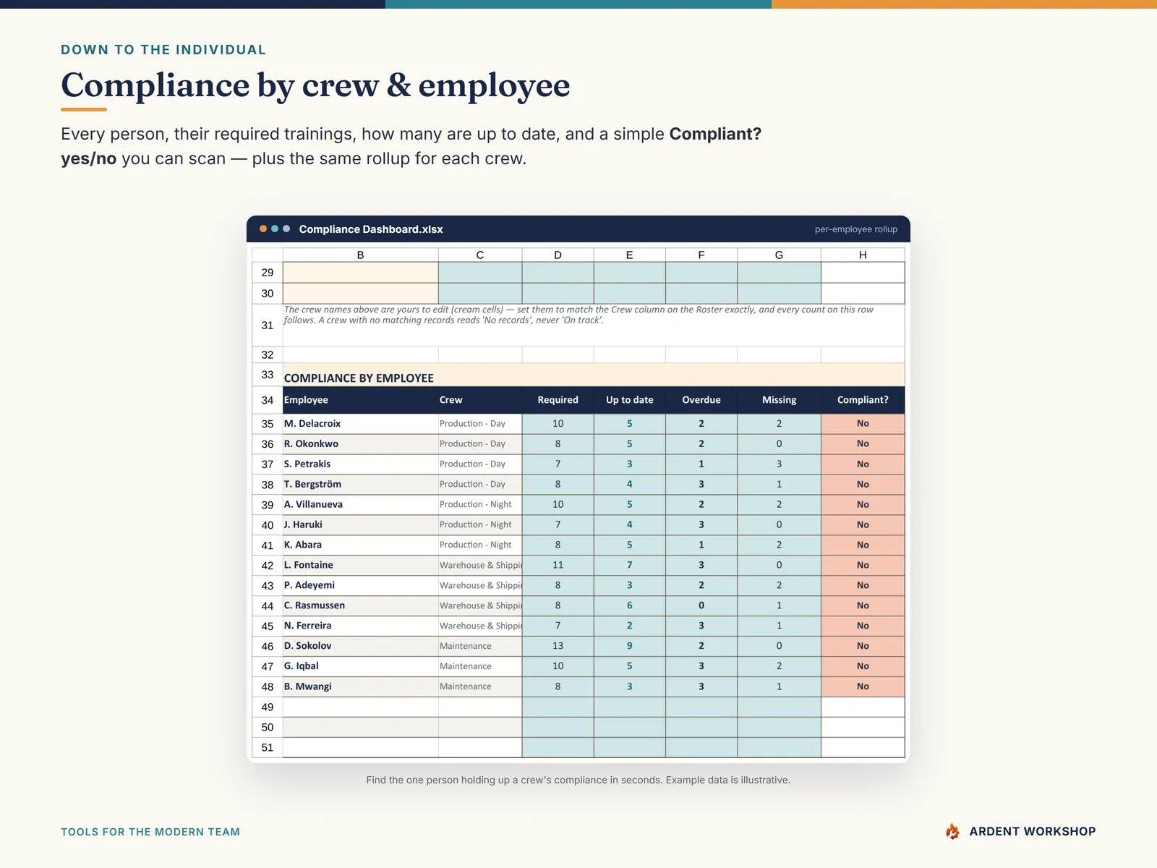This screenshot has height=868, width=1157.
Task: Click the per-employee rollup label
Action: [856, 229]
